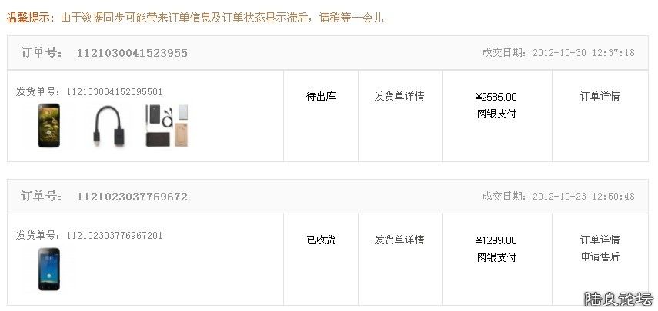Click the 陆良论坛 watermark logo

(618, 298)
